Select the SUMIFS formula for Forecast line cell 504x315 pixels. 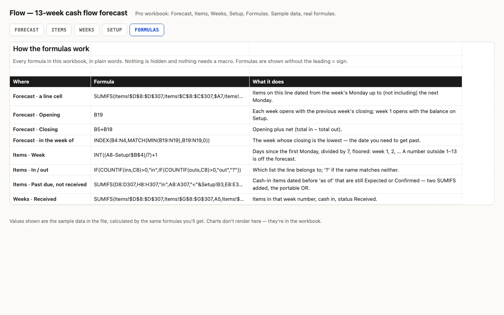pos(170,96)
